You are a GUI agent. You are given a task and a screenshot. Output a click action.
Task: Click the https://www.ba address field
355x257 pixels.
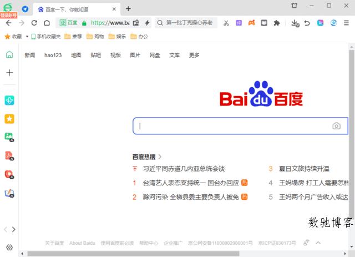pos(110,23)
